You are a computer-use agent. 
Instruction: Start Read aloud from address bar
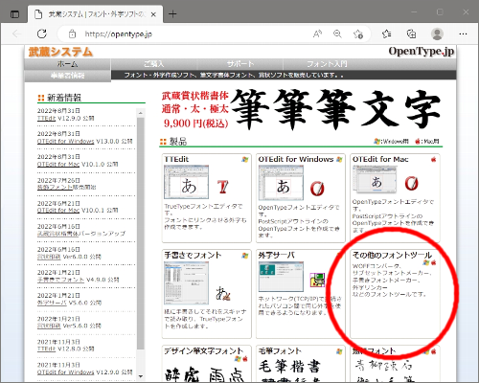tap(317, 34)
